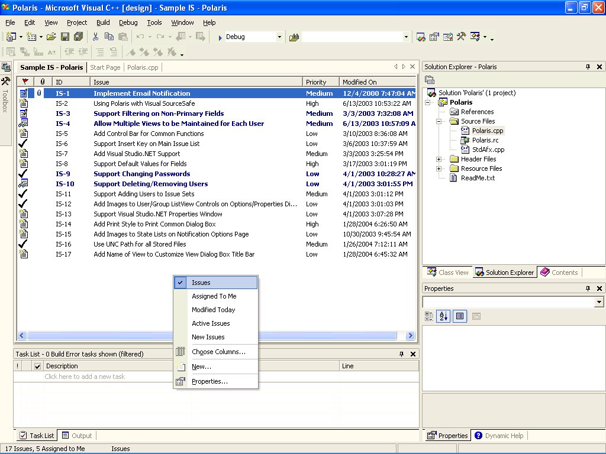Screen dimensions: 606x454
Task: Toggle the checkbox in Task List header
Action: pos(37,366)
